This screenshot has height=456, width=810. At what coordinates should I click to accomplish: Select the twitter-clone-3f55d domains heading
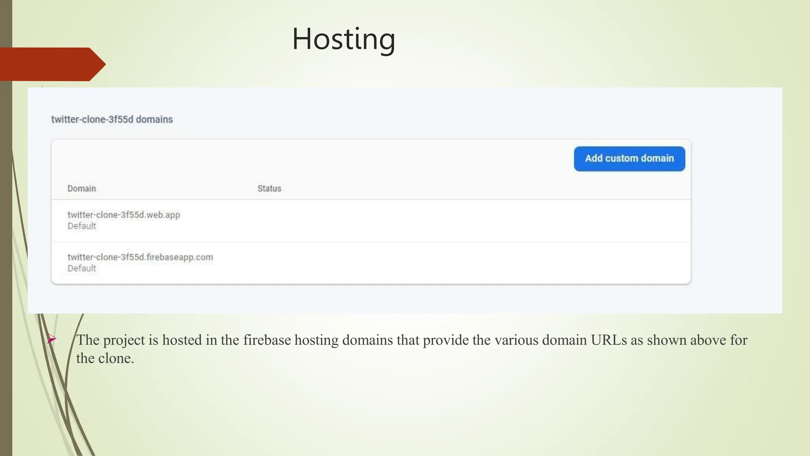(x=112, y=119)
